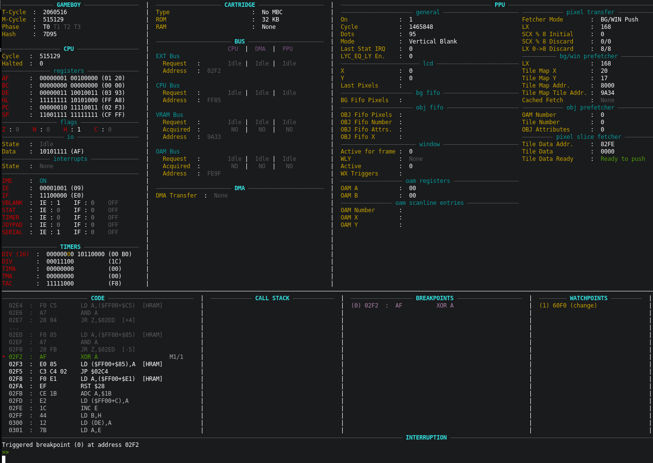Select breakpoint (0) 02F2 XOR A entry
The width and height of the screenshot is (653, 463).
tap(402, 306)
